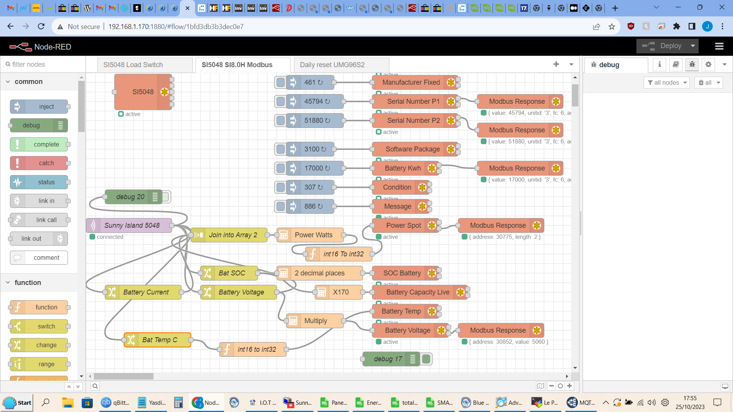Select the catch node in palette
The width and height of the screenshot is (733, 412).
pyautogui.click(x=39, y=163)
